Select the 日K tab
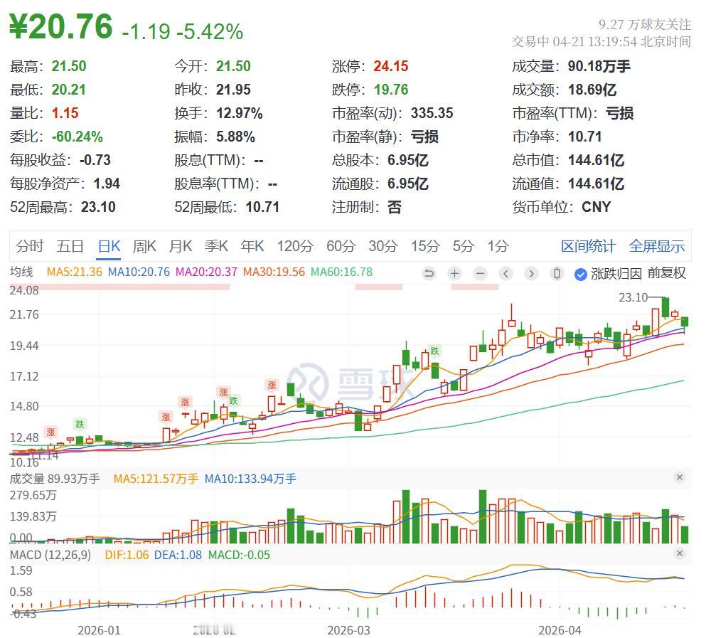706x638 pixels. pos(109,246)
